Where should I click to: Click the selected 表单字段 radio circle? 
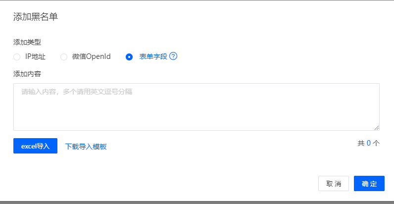(x=129, y=57)
